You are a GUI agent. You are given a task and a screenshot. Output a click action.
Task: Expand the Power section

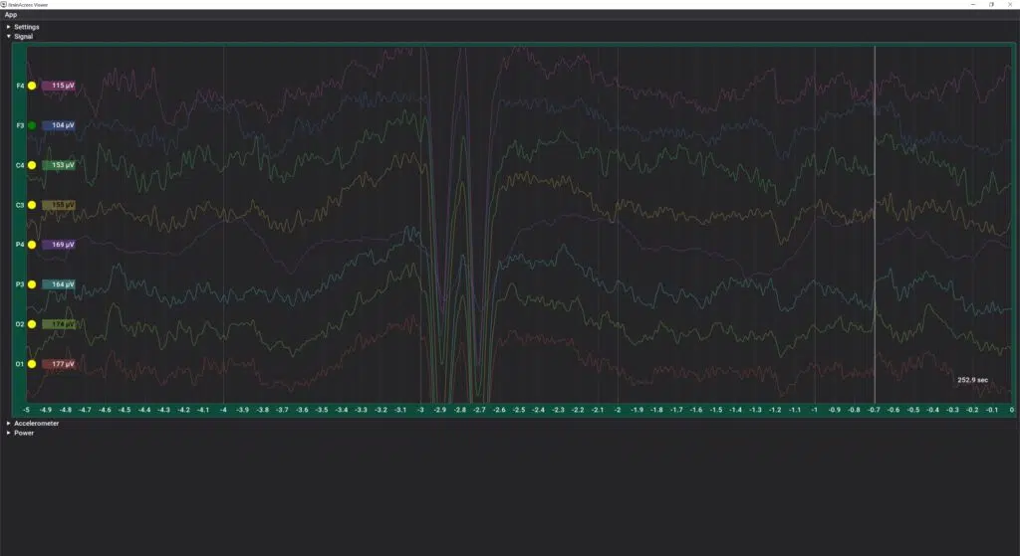point(20,433)
